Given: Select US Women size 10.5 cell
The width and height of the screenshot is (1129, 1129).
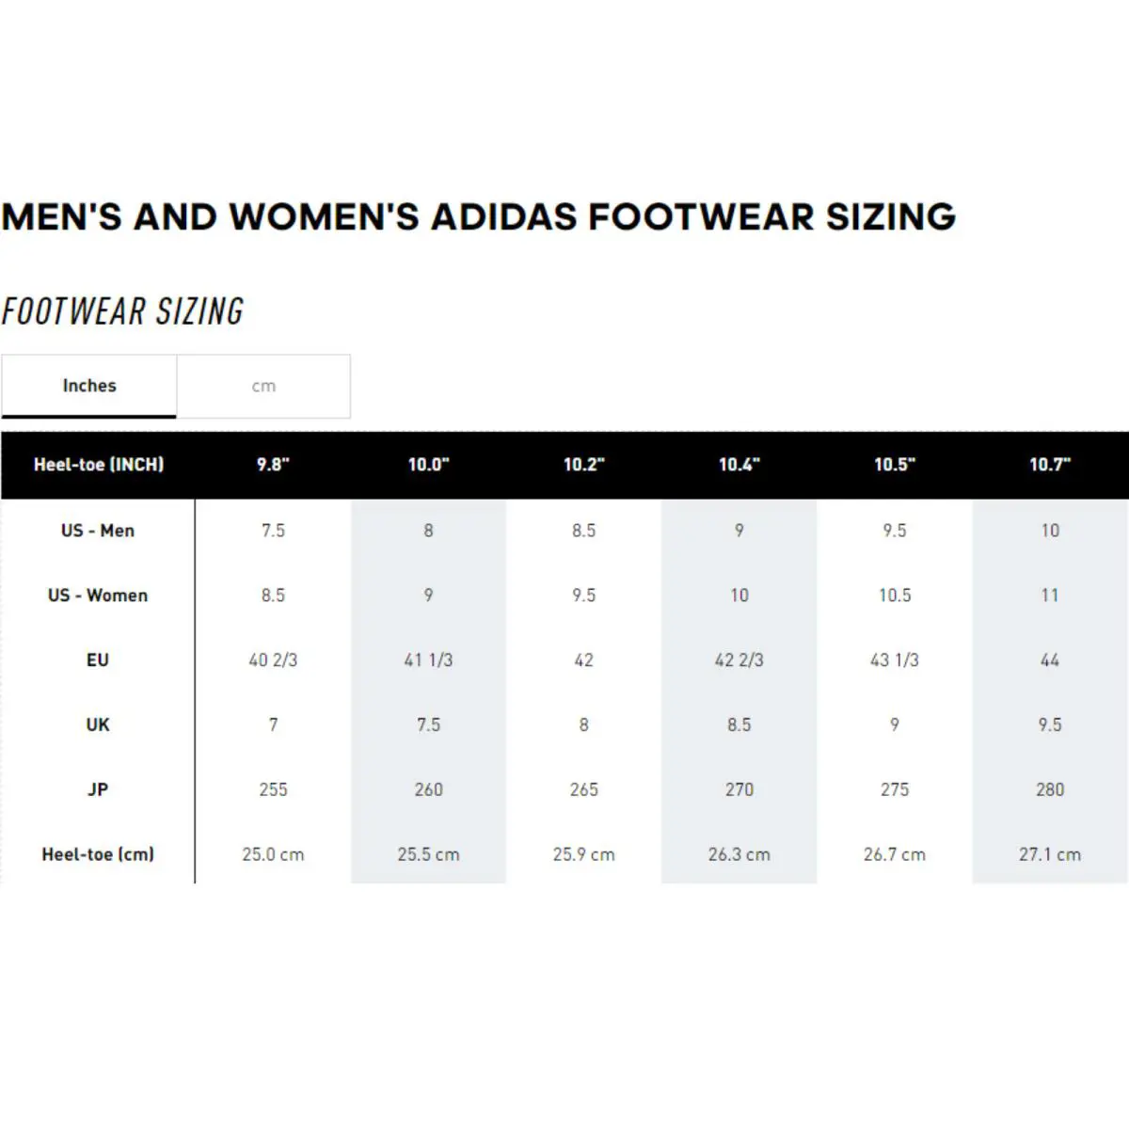Looking at the screenshot, I should [x=894, y=596].
